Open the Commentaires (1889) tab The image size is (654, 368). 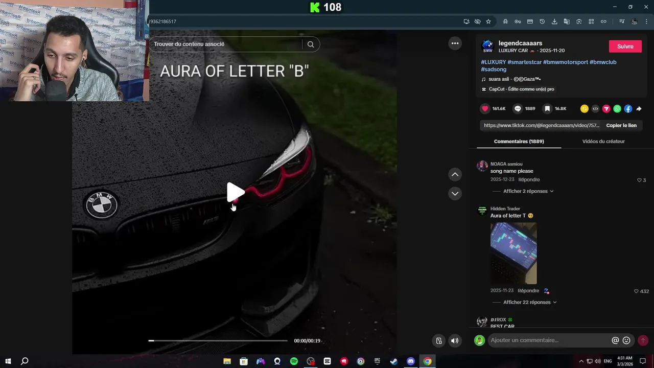(x=519, y=141)
